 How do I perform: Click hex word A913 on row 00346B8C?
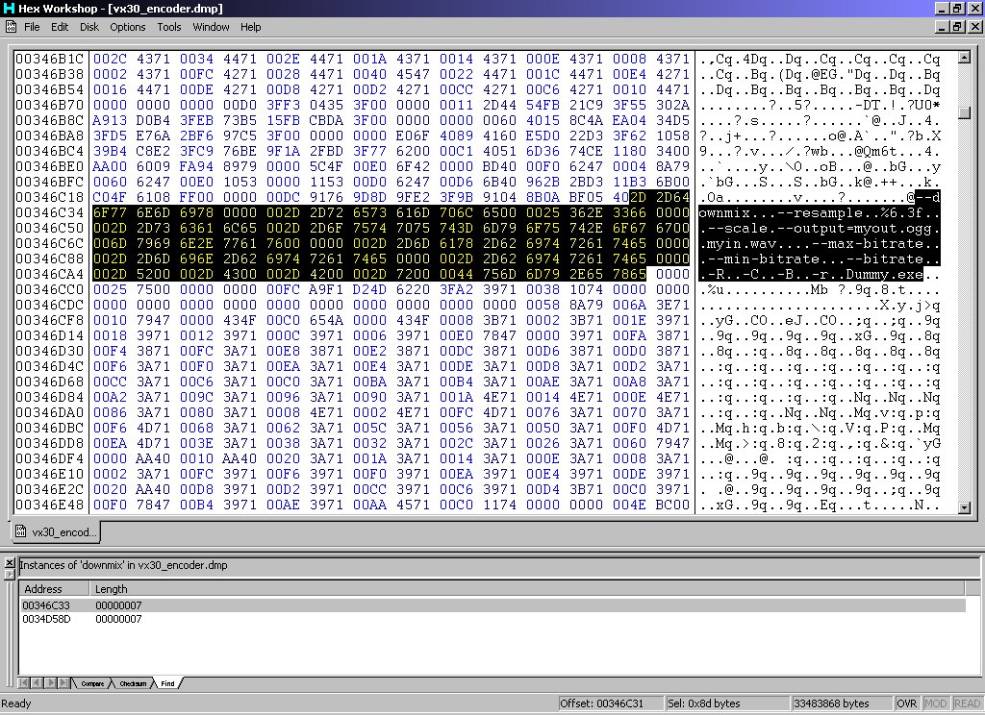[x=110, y=120]
